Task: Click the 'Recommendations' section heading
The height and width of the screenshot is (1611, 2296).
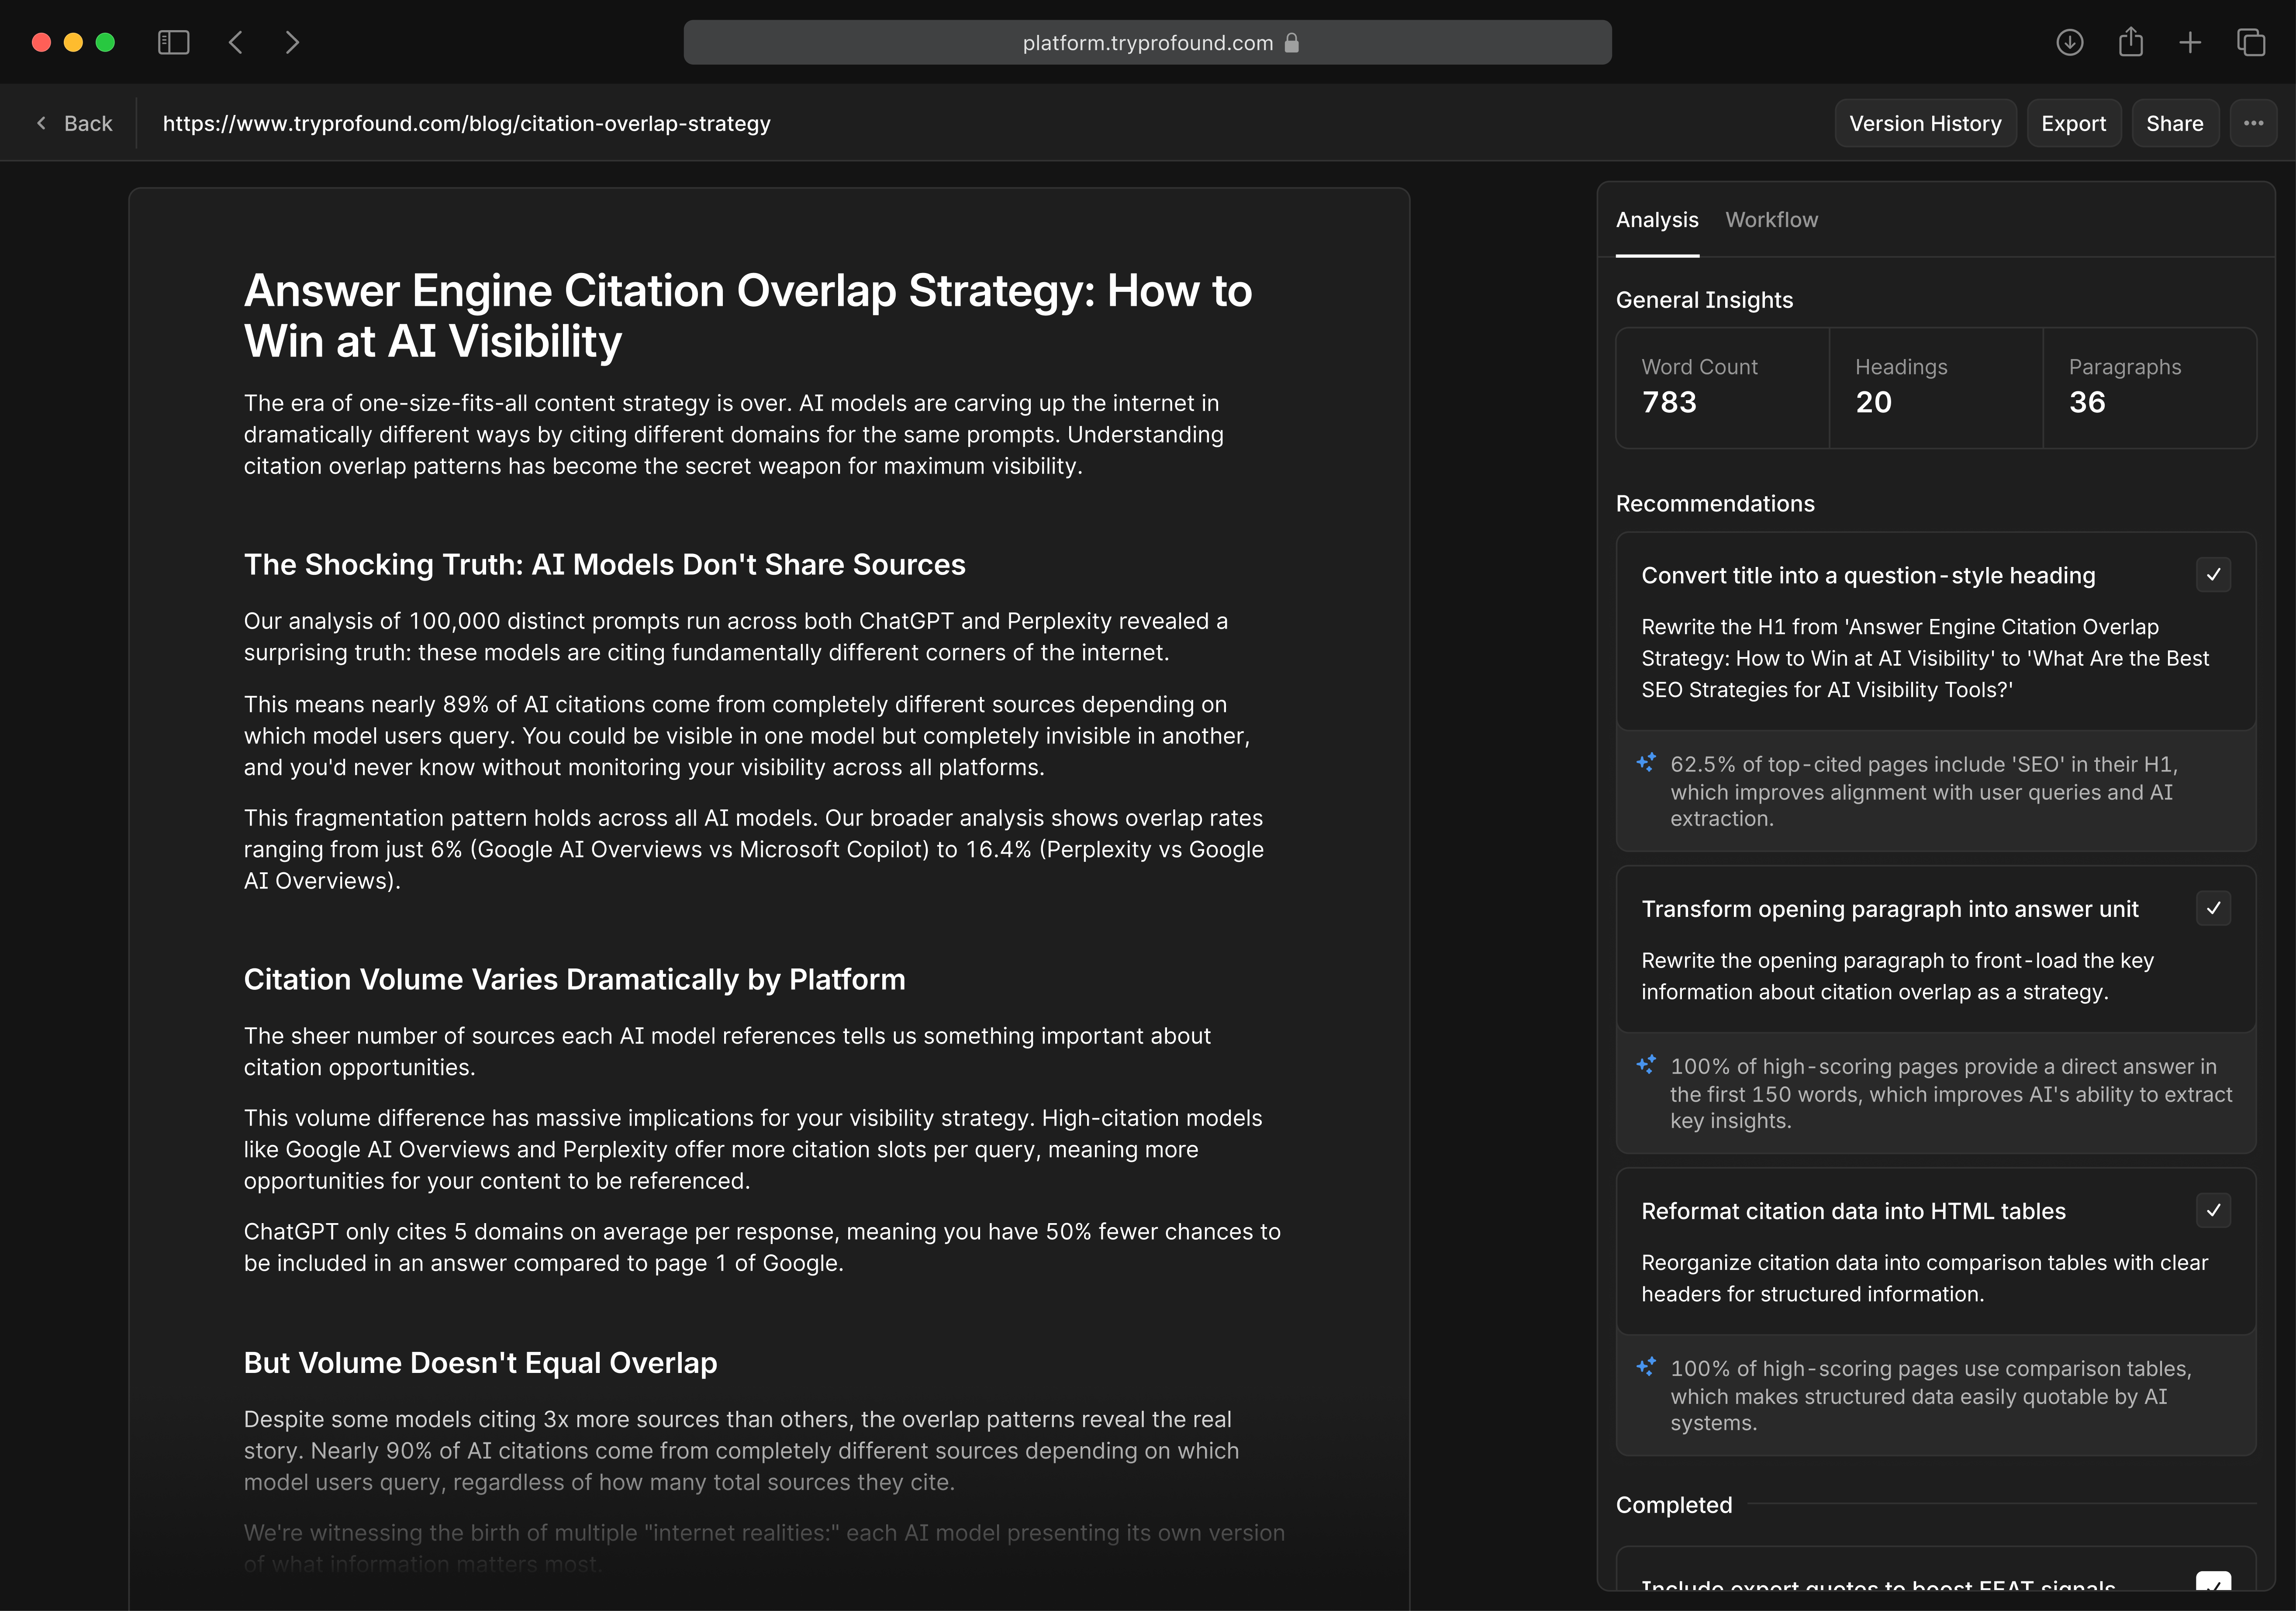Action: [1715, 504]
